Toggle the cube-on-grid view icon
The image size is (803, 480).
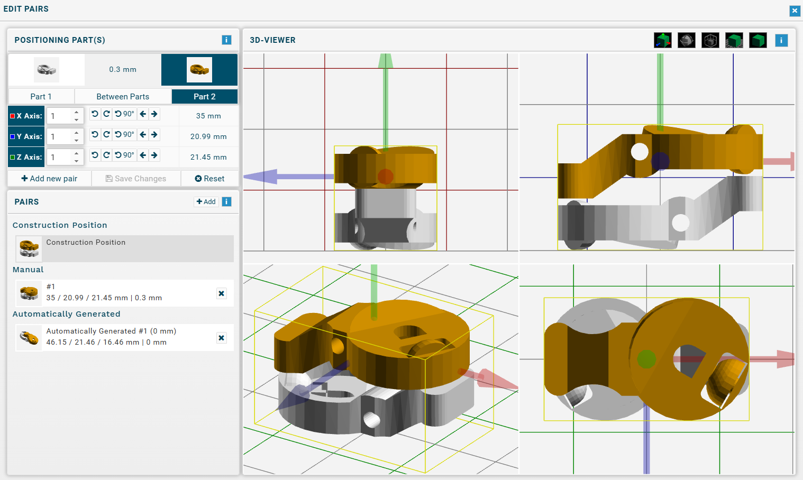pyautogui.click(x=734, y=40)
